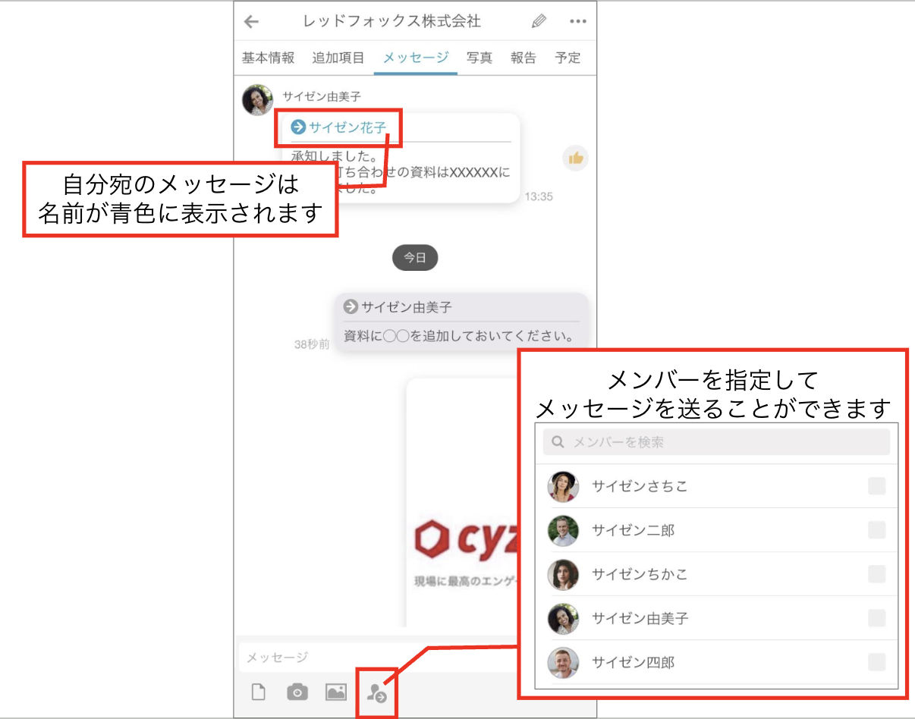915x719 pixels.
Task: Tap the specify-member person icon
Action: click(376, 692)
